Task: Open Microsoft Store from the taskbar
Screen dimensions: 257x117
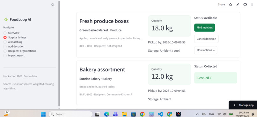Action: tap(133, 114)
